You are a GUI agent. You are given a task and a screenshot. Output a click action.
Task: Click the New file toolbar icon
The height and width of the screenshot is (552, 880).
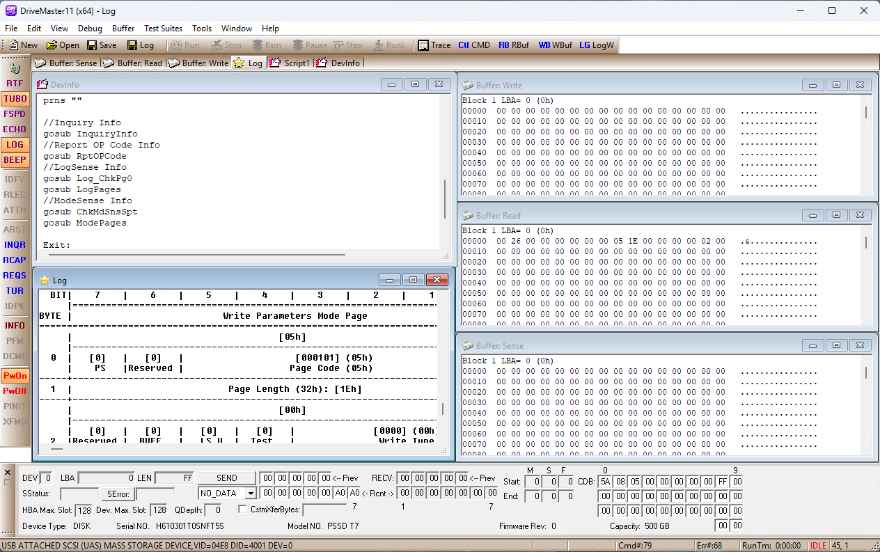[x=23, y=45]
